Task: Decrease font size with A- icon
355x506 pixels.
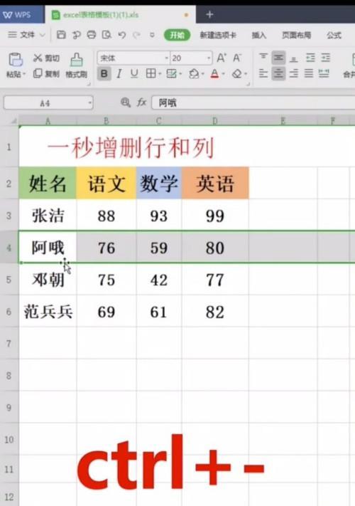Action: tap(237, 58)
